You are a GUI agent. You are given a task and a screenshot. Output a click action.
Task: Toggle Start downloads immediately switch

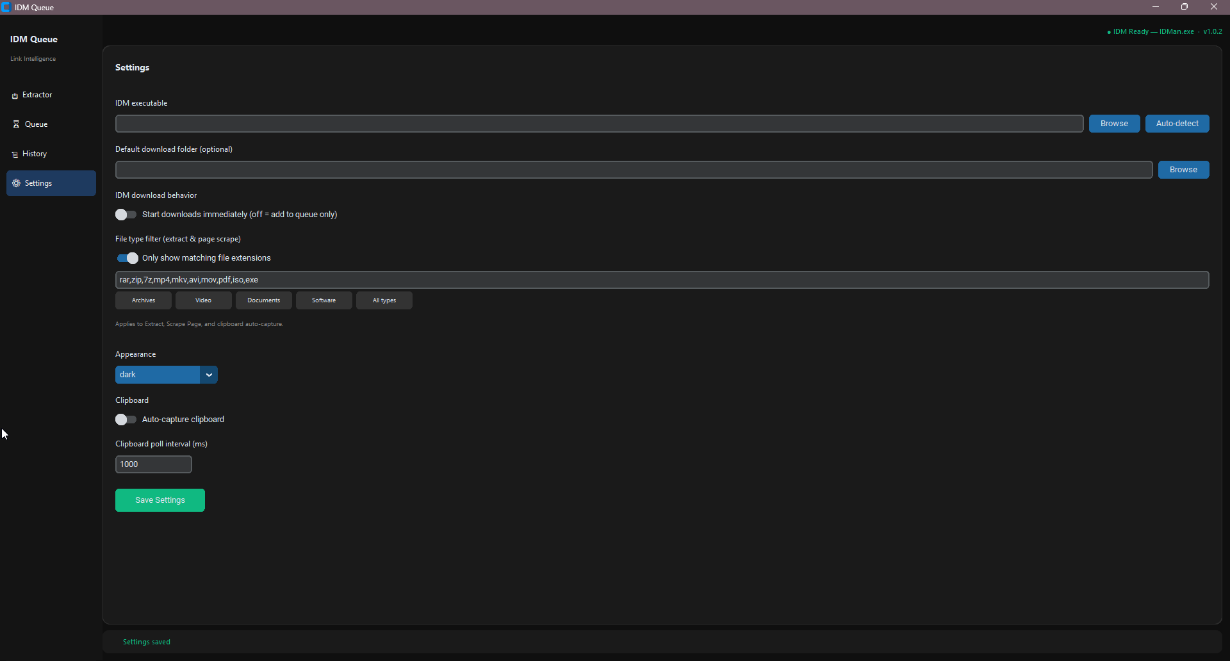126,215
